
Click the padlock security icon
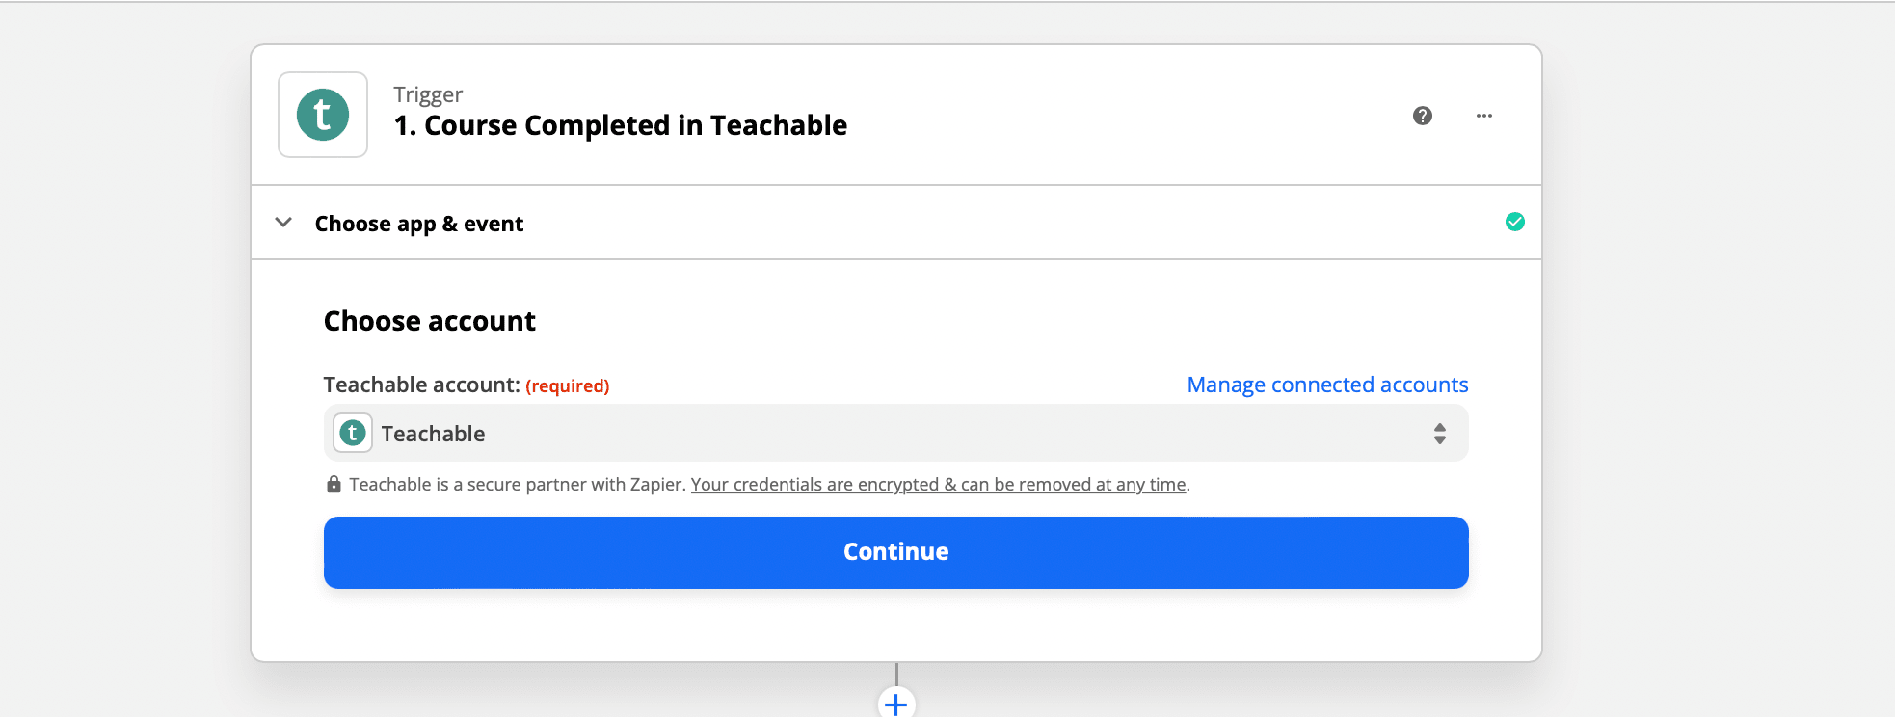tap(334, 484)
